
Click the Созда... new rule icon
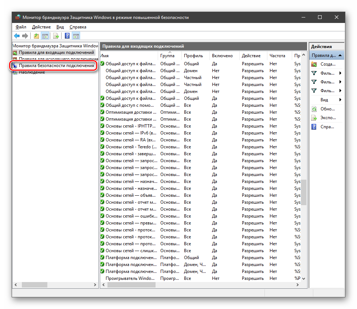314,64
